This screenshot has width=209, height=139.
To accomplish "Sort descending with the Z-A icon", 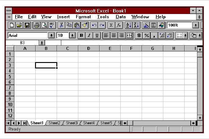I will pyautogui.click(x=136, y=25).
